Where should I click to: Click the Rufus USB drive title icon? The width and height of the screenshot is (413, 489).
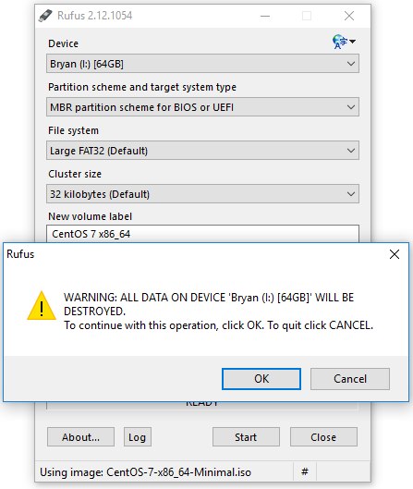tap(45, 16)
